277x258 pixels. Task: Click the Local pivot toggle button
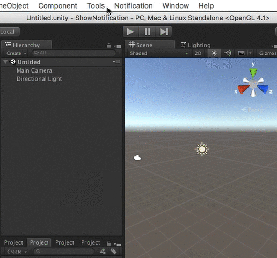pos(10,32)
